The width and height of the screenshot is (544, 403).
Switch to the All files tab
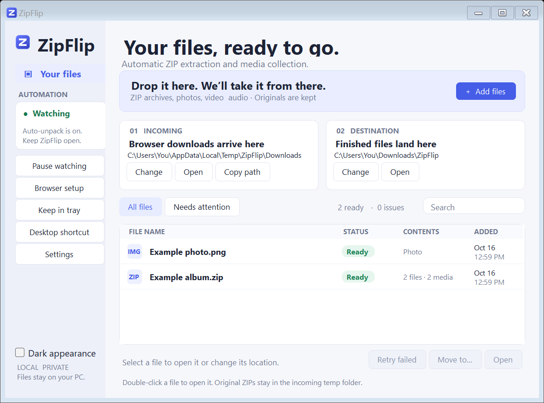(x=140, y=207)
